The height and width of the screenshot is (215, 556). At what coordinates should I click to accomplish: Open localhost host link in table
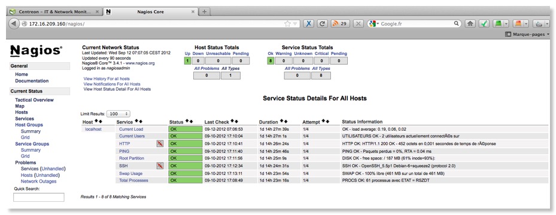[93, 129]
